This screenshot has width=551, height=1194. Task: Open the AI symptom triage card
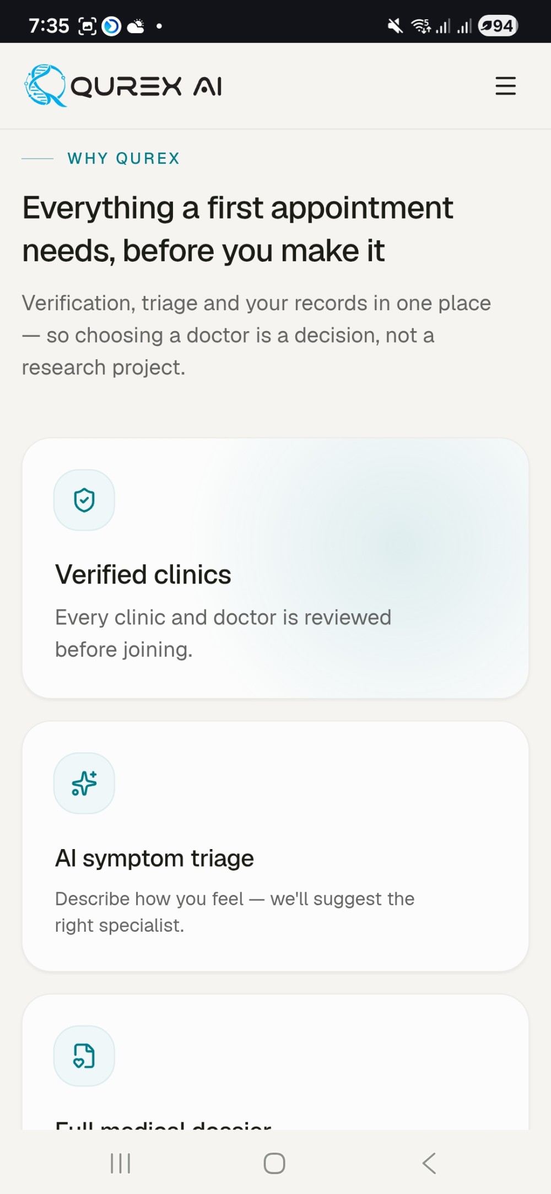coord(275,846)
